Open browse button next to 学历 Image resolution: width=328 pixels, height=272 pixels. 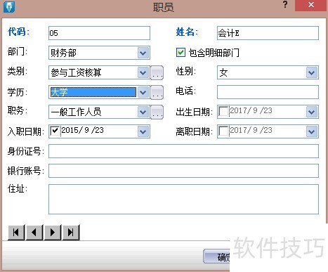(x=157, y=93)
